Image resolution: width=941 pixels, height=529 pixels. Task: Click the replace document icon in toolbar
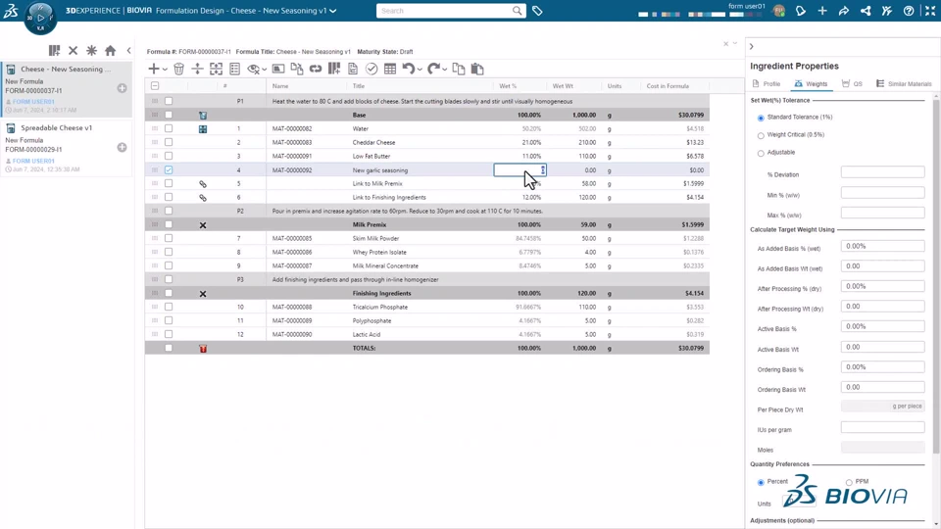pyautogui.click(x=297, y=69)
